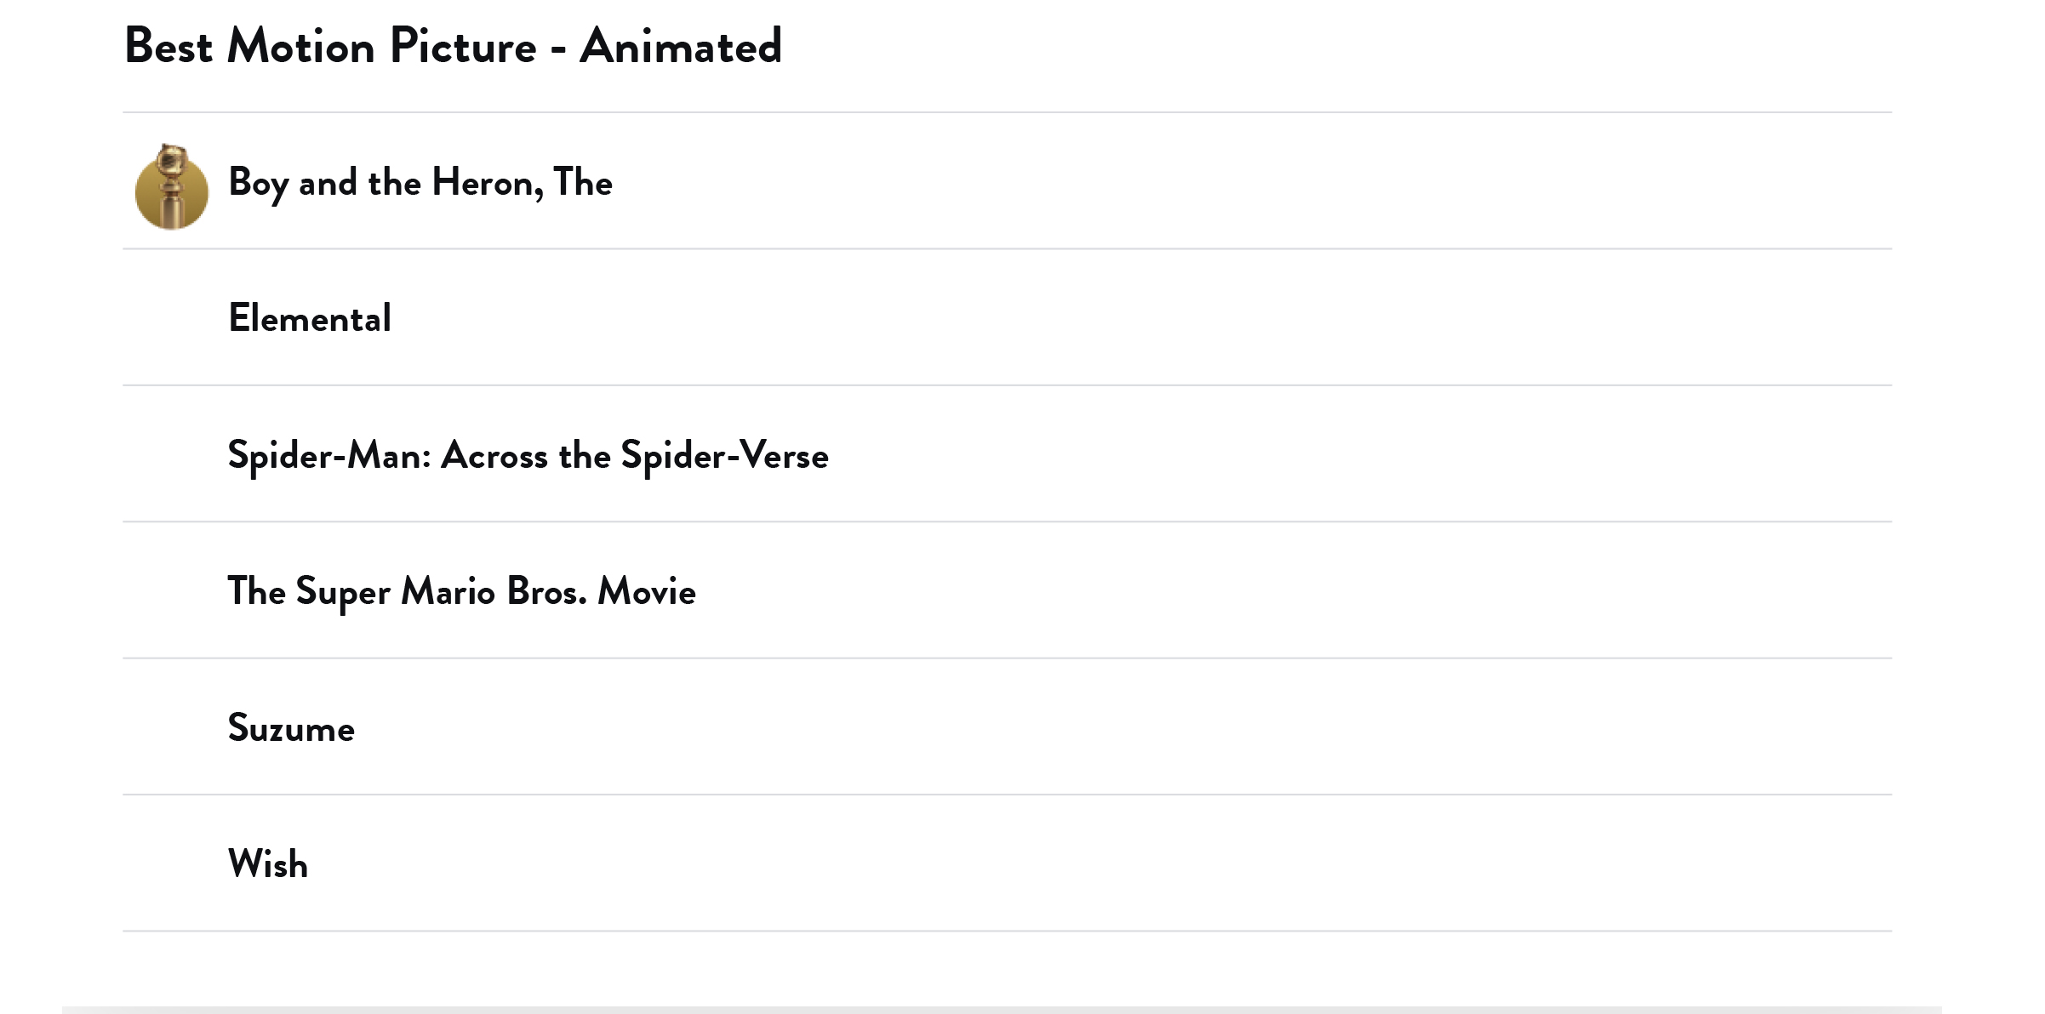Click the Best Motion Picture - Animated heading

[453, 46]
